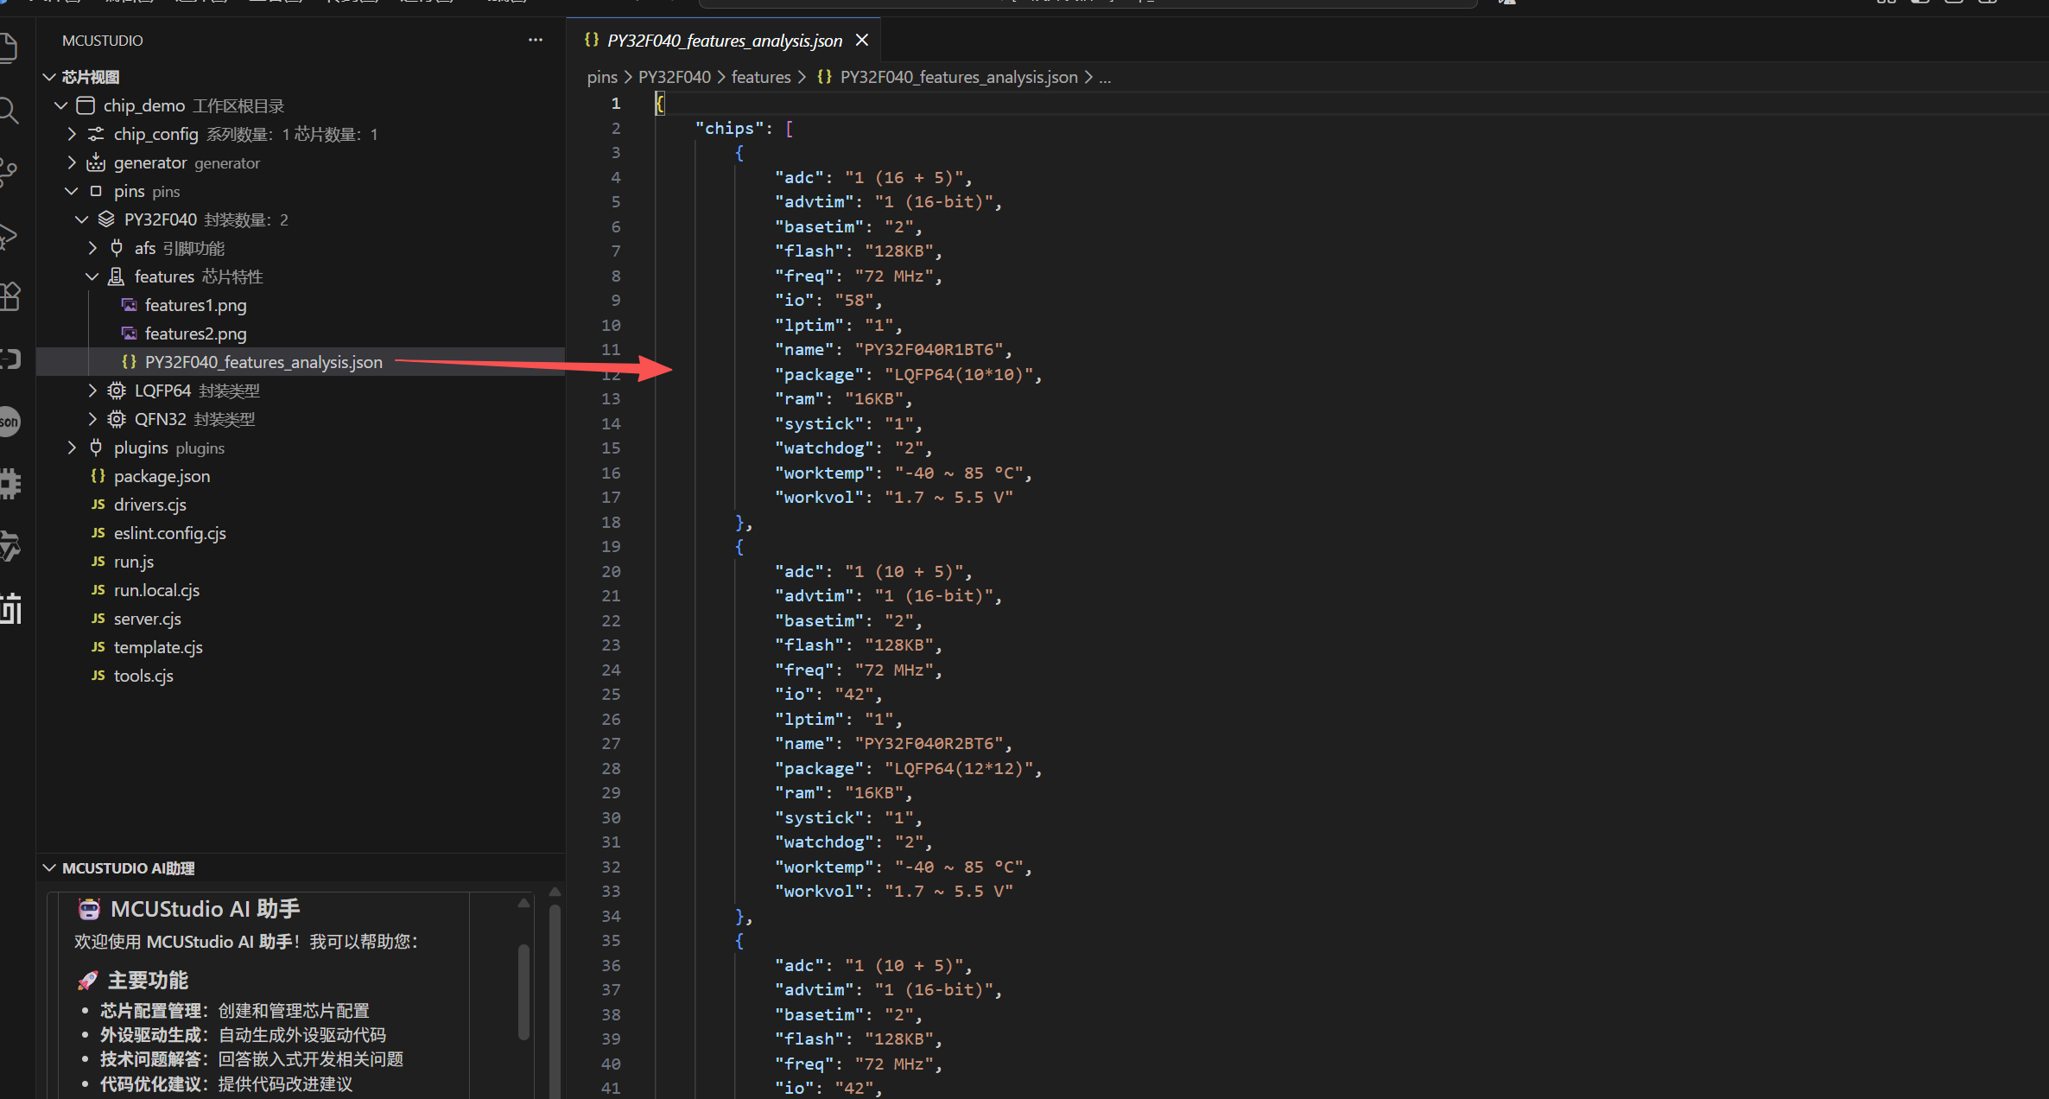The width and height of the screenshot is (2049, 1099).
Task: Click the chip-shaped MCU icon in the activity bar
Action: (10, 482)
